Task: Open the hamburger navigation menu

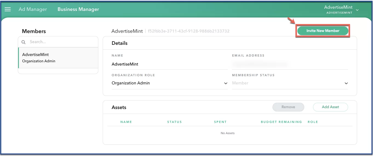Action: pyautogui.click(x=8, y=9)
